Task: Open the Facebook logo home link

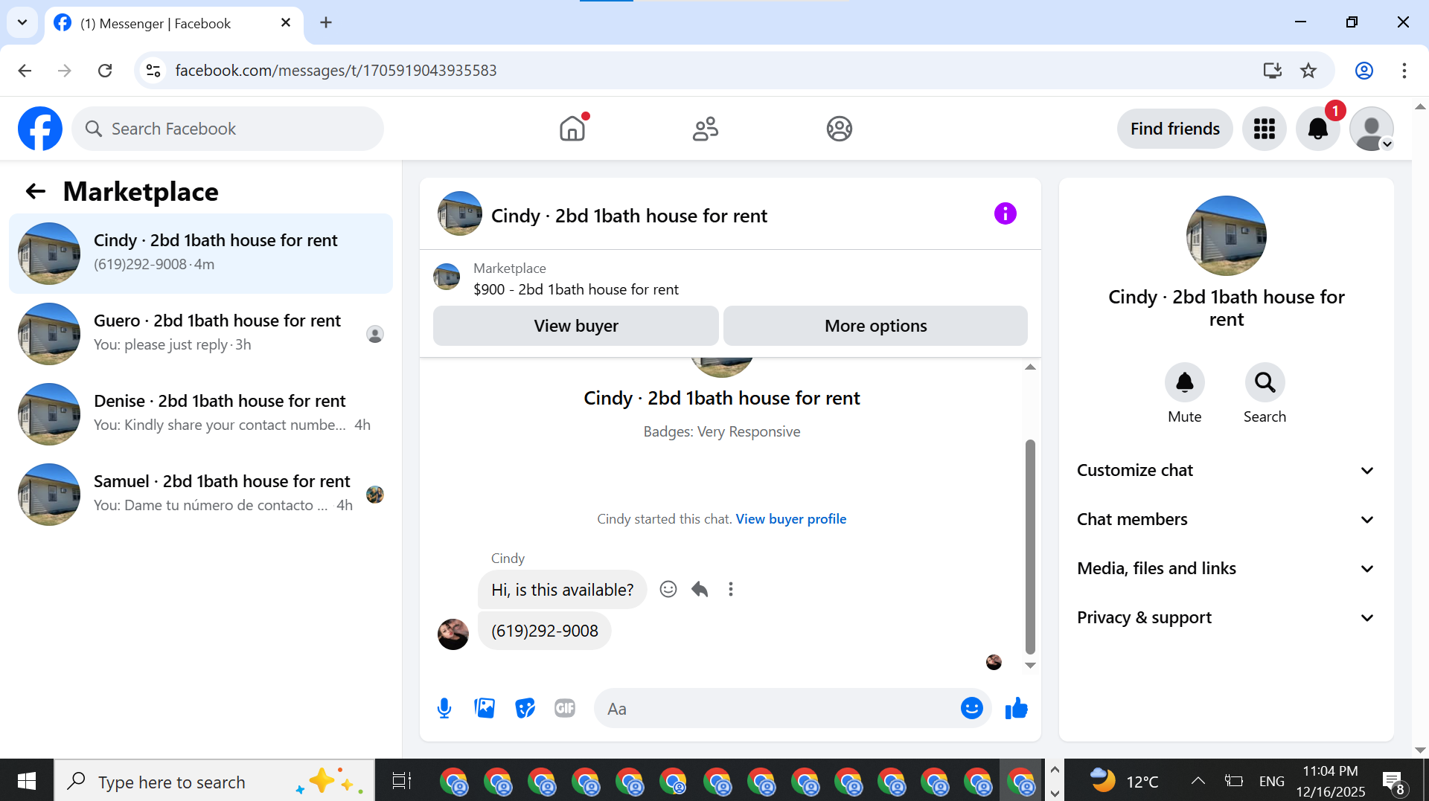Action: [40, 129]
